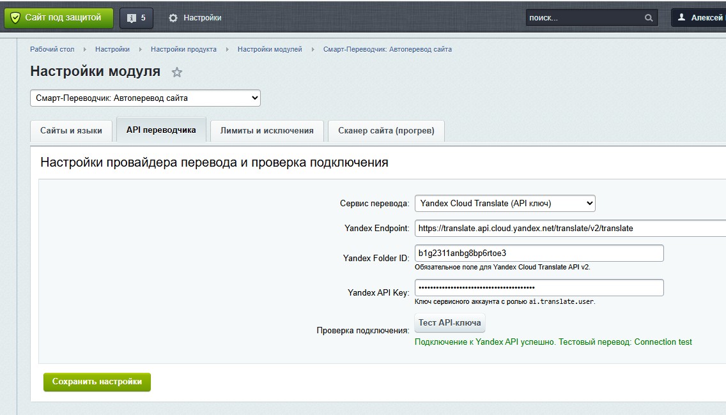Open Смарт-Переводчик: Автоперевод сайта breadcrumb link
Screen dimensions: 726x415
coord(387,49)
